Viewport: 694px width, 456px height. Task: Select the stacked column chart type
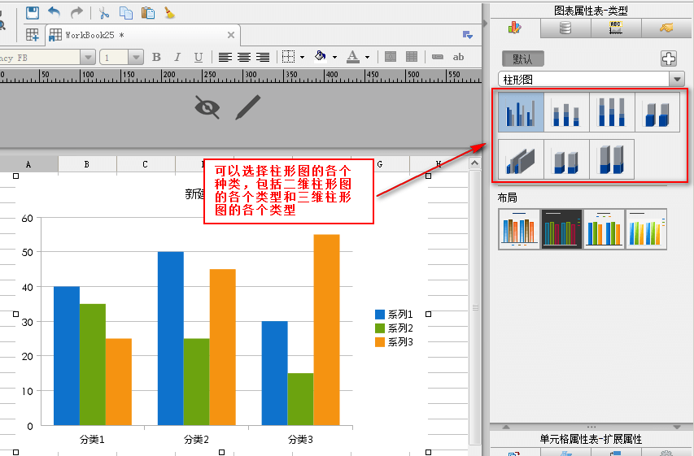566,112
